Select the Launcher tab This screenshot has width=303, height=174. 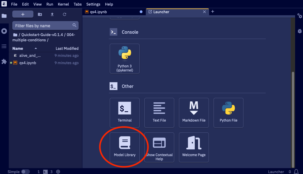[177, 12]
